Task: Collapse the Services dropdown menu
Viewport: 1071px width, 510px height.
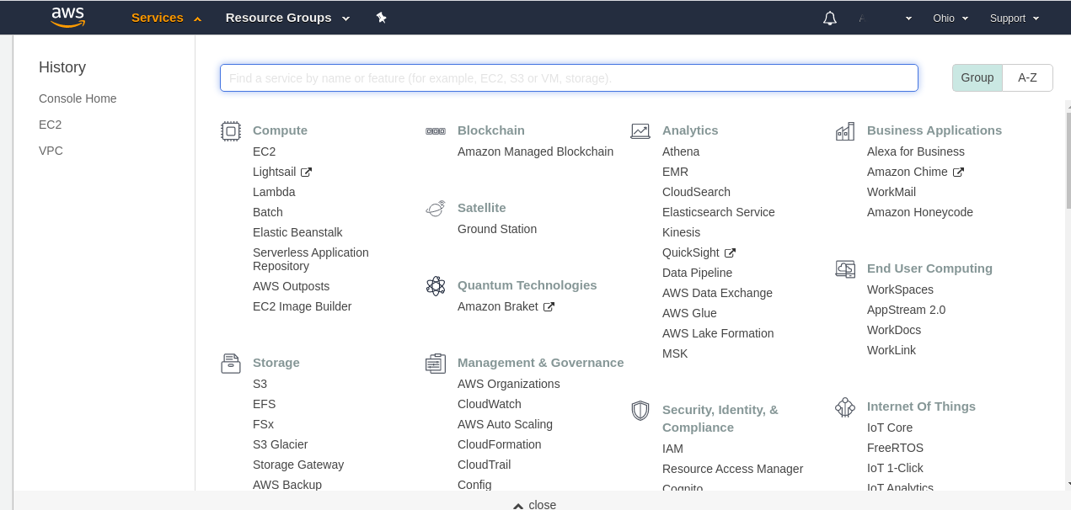Action: click(x=166, y=18)
